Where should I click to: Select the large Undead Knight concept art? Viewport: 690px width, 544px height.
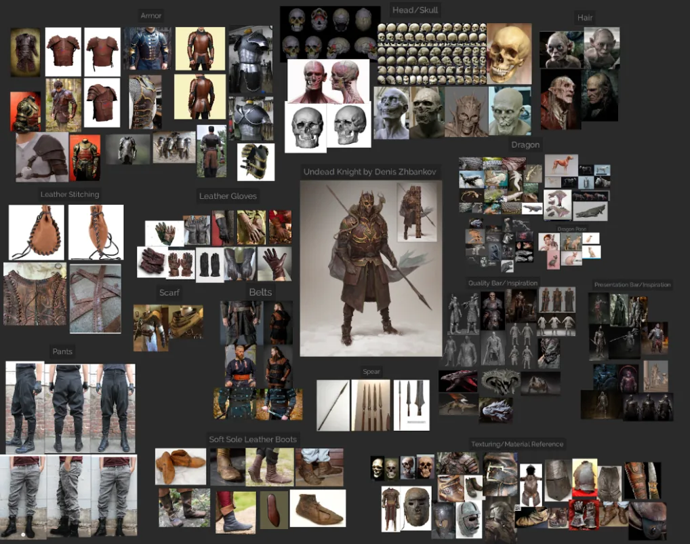click(x=371, y=268)
